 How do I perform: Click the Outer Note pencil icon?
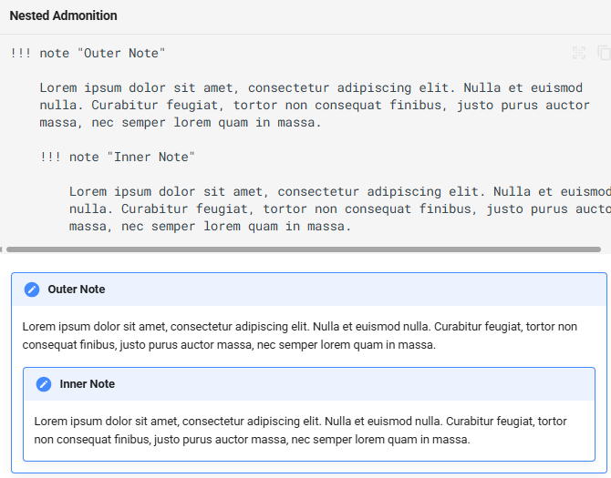(x=32, y=290)
